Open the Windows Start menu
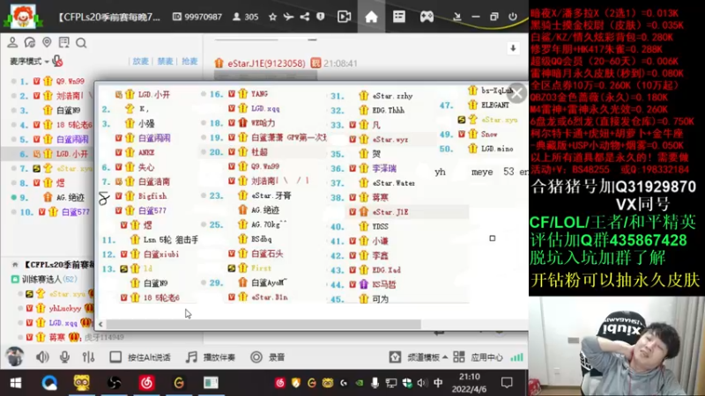Viewport: 705px width, 396px height. (x=15, y=383)
